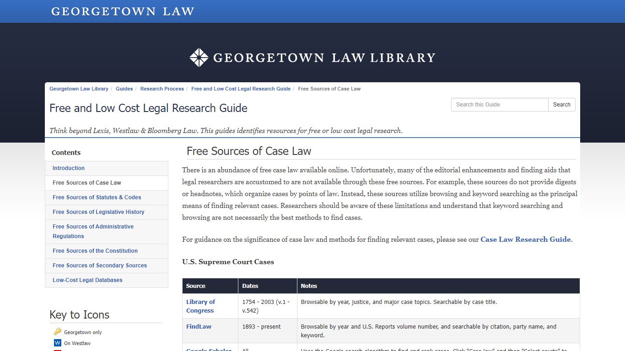Image resolution: width=625 pixels, height=351 pixels.
Task: Click the 'U.S. Supreme Court Cases' heading
Action: pyautogui.click(x=228, y=262)
